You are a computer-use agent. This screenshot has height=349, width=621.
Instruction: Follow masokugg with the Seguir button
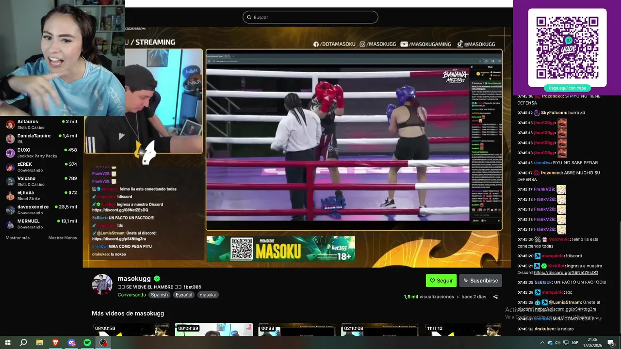point(441,281)
